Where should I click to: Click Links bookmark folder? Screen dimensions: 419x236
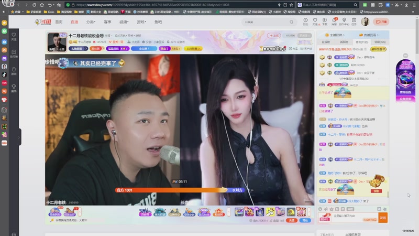pyautogui.click(x=49, y=12)
